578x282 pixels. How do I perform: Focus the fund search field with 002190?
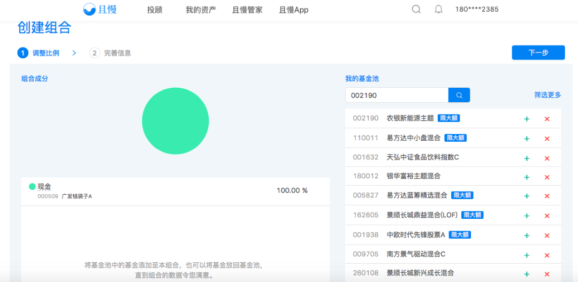[x=396, y=95]
